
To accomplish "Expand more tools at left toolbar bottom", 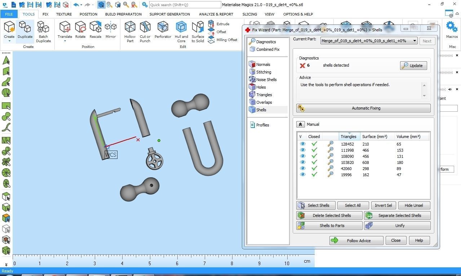I will pyautogui.click(x=6, y=264).
